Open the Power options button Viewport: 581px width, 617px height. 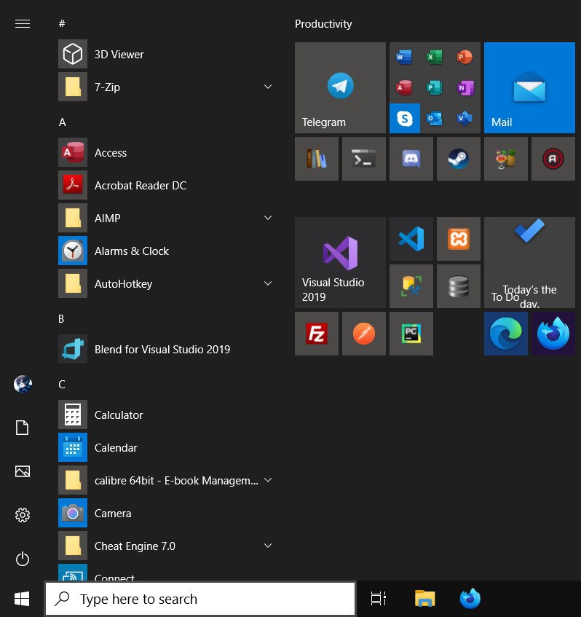point(23,559)
